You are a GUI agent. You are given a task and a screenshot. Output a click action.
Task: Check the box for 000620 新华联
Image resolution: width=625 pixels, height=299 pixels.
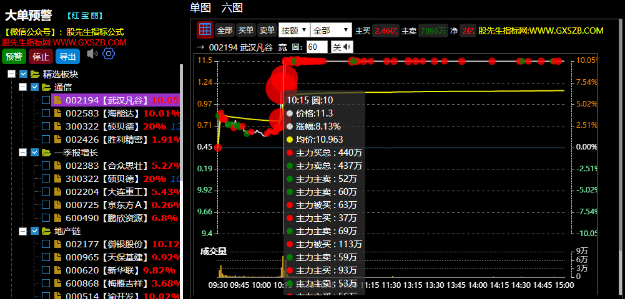coord(46,270)
